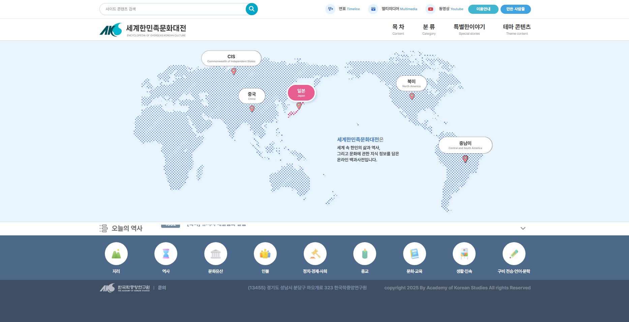
Task: Select the 정치·경제·사회 gavel icon
Action: pos(315,254)
